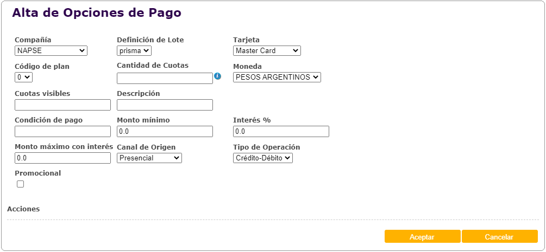
Task: Toggle the Promocional checkbox
Action: point(21,184)
